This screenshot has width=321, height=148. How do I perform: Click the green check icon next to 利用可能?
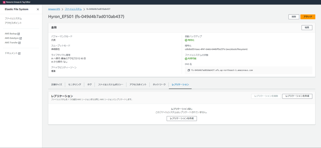186,59
